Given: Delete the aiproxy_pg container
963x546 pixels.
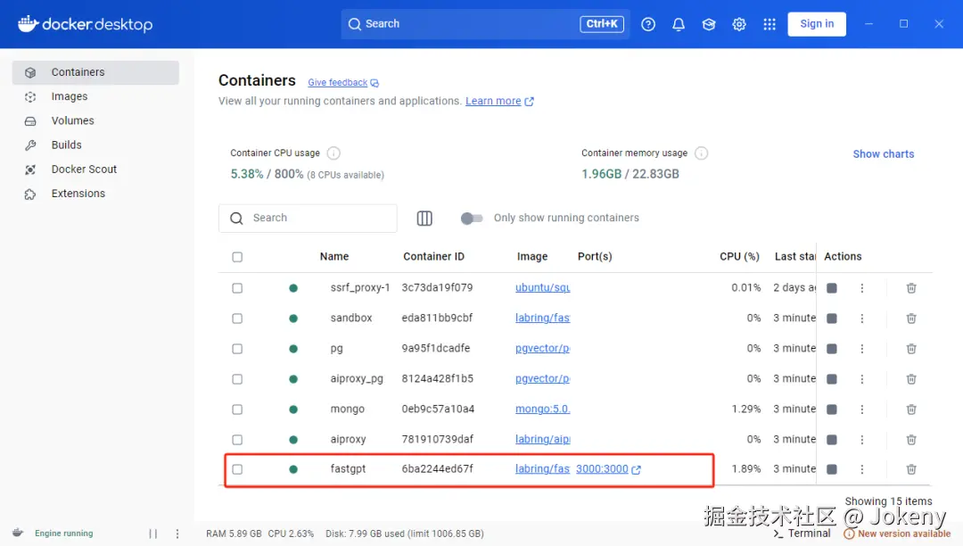Looking at the screenshot, I should click(x=910, y=379).
